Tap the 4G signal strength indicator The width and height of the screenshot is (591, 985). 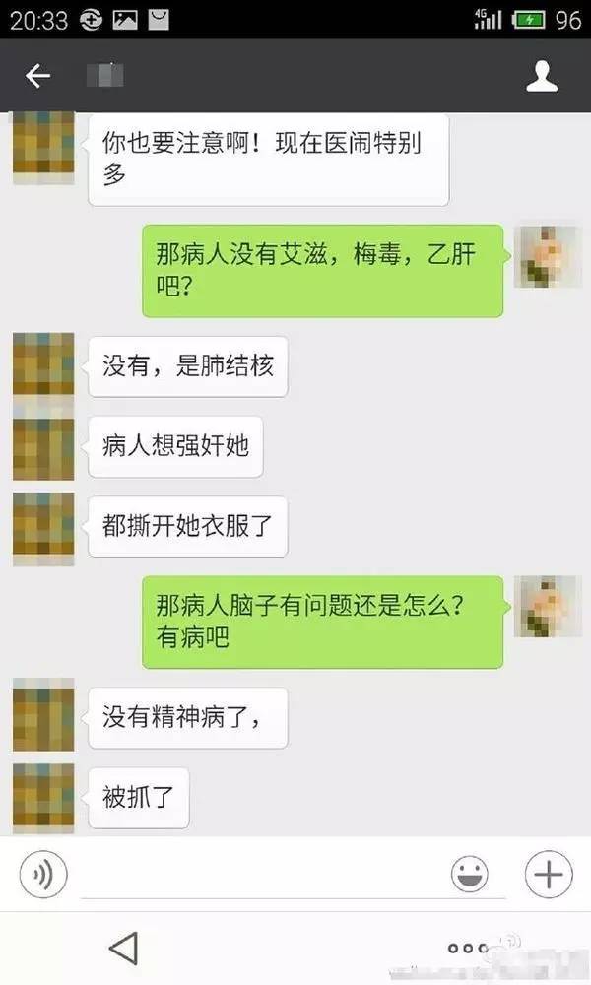(x=488, y=20)
